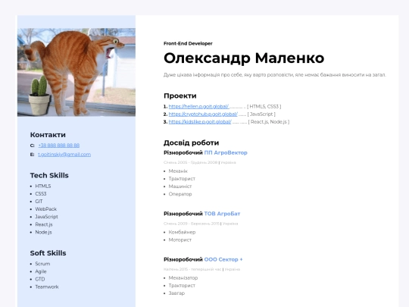Click the [ JavaScript ] tech label

(x=261, y=114)
